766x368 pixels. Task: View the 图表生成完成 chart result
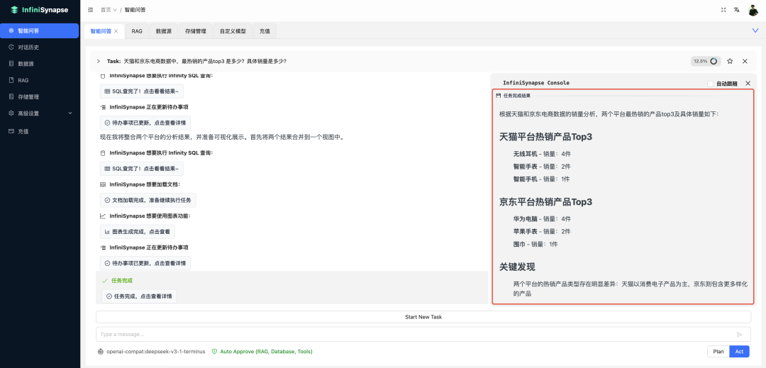click(x=138, y=231)
